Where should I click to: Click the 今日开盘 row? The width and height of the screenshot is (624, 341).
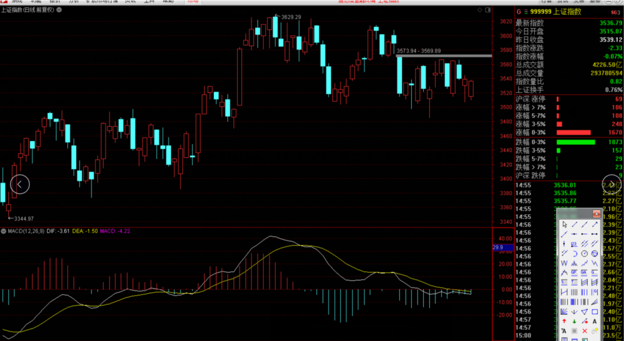[x=569, y=31]
